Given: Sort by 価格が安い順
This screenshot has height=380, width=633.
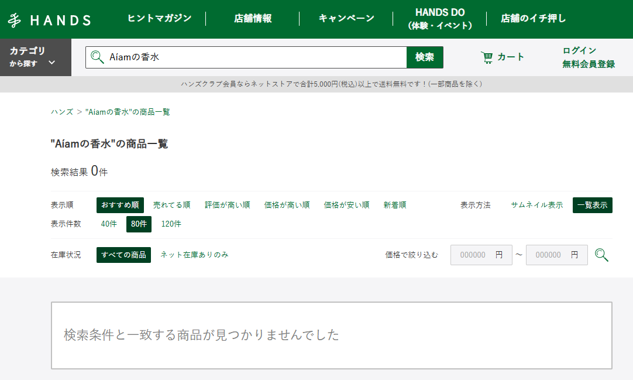Looking at the screenshot, I should [x=346, y=205].
